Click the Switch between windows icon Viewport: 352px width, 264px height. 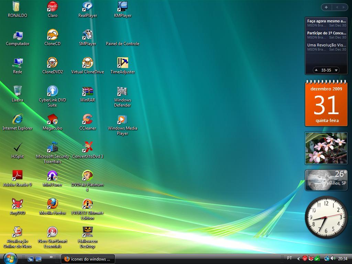[31, 259]
